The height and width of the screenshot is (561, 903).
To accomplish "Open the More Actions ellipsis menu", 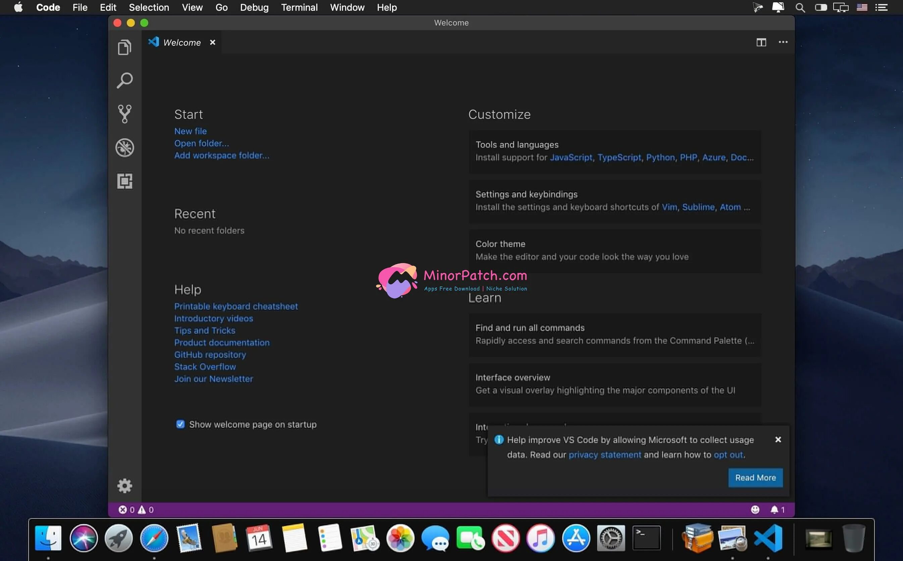I will (783, 42).
